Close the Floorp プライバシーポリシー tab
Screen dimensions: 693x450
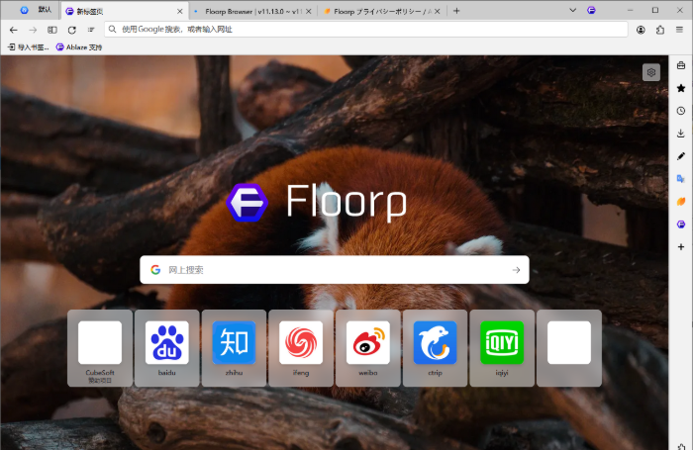pyautogui.click(x=438, y=12)
